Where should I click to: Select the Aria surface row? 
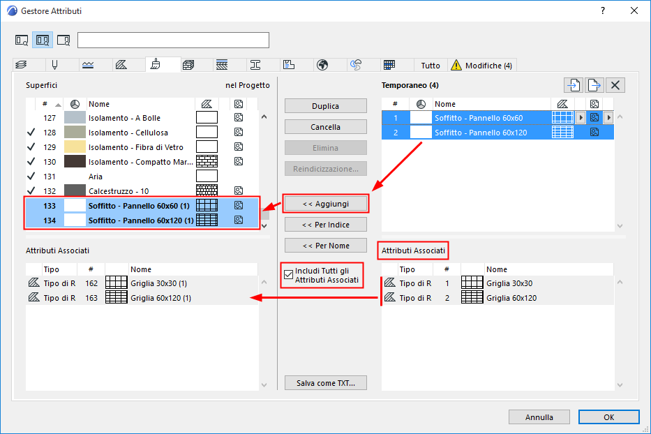(x=142, y=177)
